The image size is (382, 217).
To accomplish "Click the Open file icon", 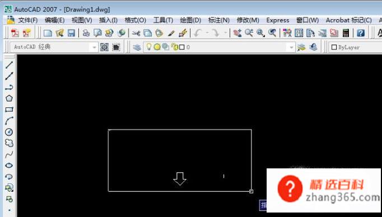I will tap(59, 33).
